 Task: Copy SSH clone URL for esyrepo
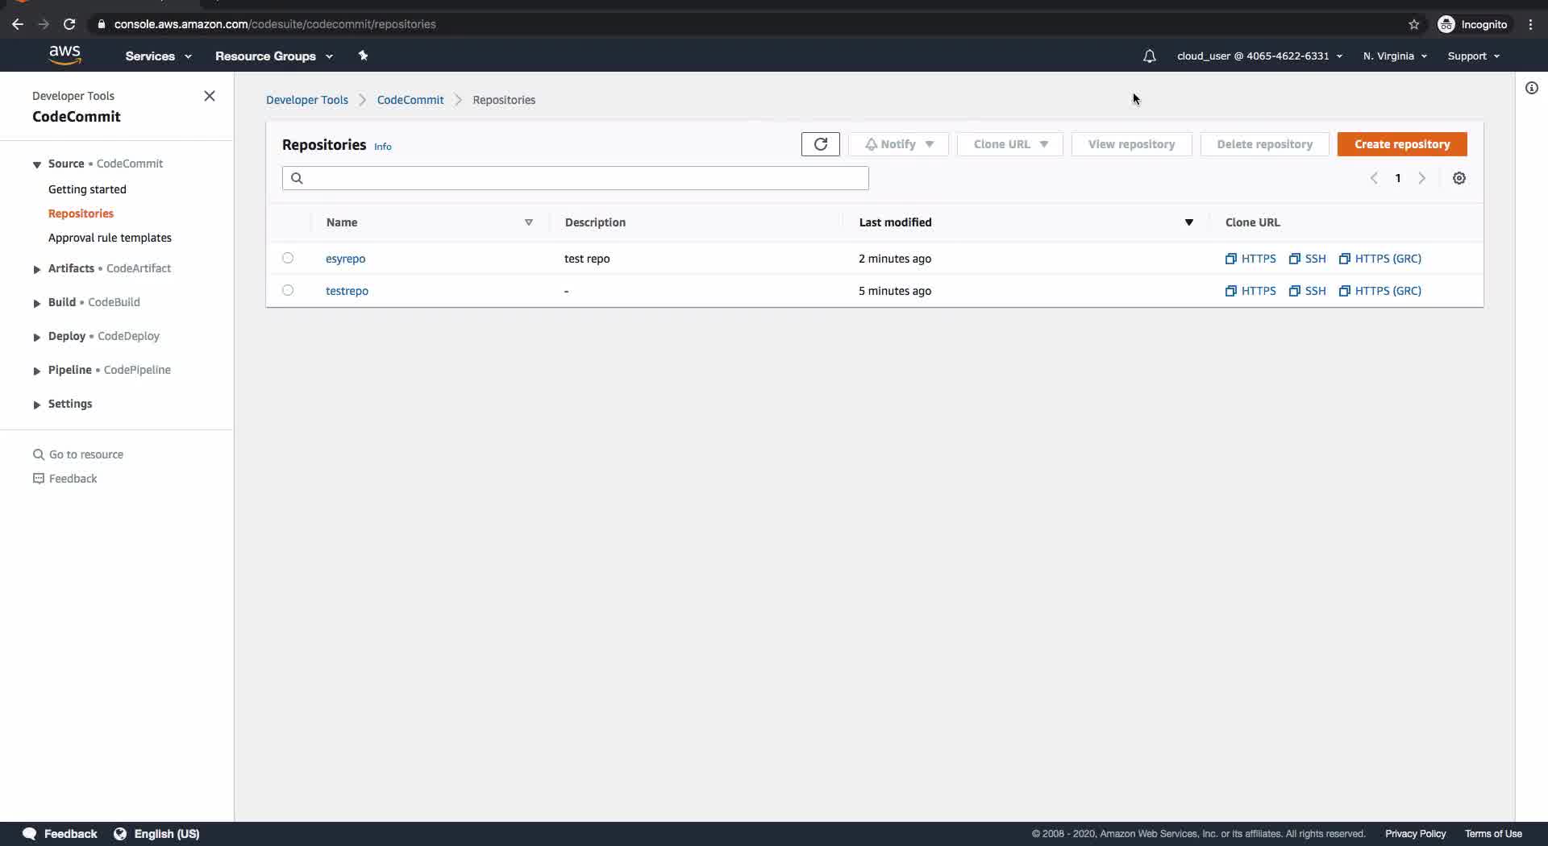[x=1307, y=259]
